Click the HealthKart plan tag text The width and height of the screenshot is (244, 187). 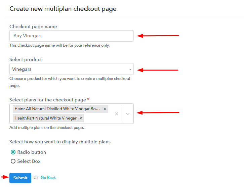45,118
